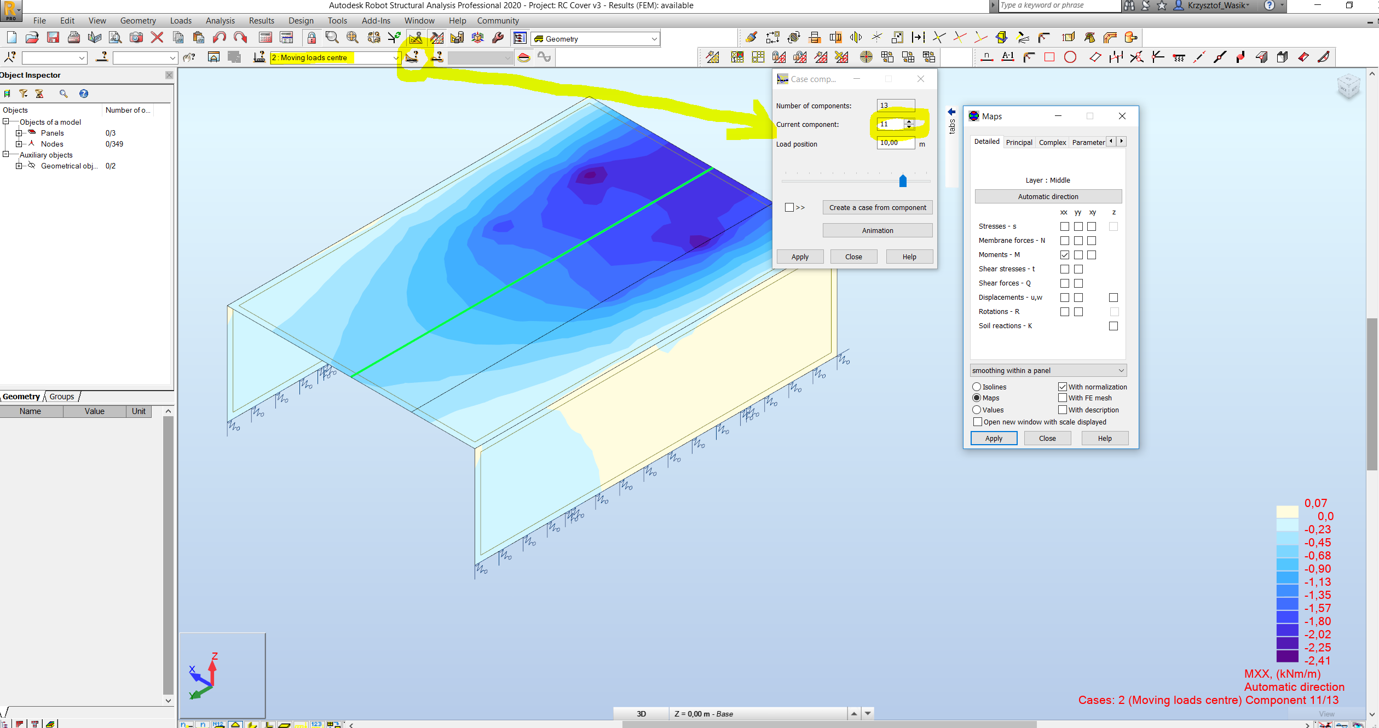This screenshot has height=728, width=1379.
Task: Click the wrench preferences icon
Action: 498,38
